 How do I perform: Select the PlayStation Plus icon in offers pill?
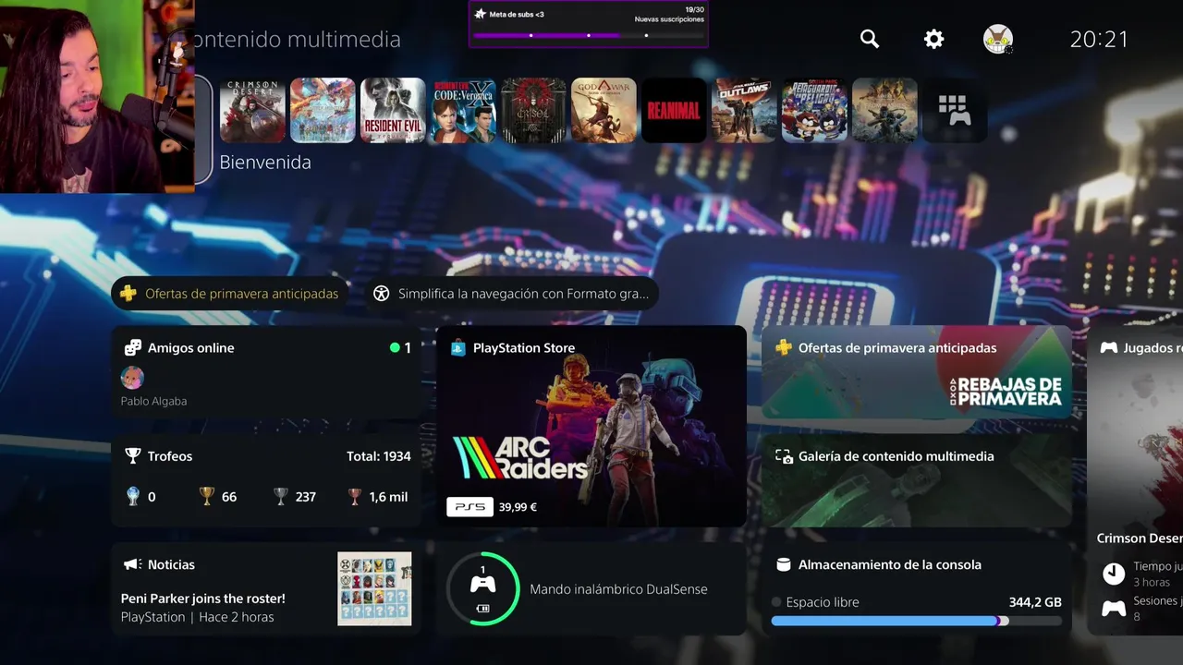click(x=128, y=294)
